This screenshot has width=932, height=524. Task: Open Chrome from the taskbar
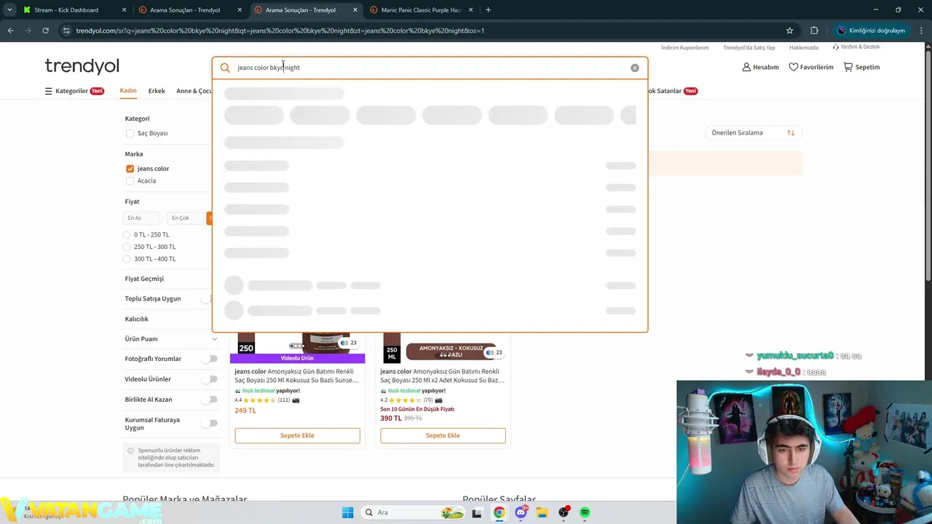pos(499,512)
